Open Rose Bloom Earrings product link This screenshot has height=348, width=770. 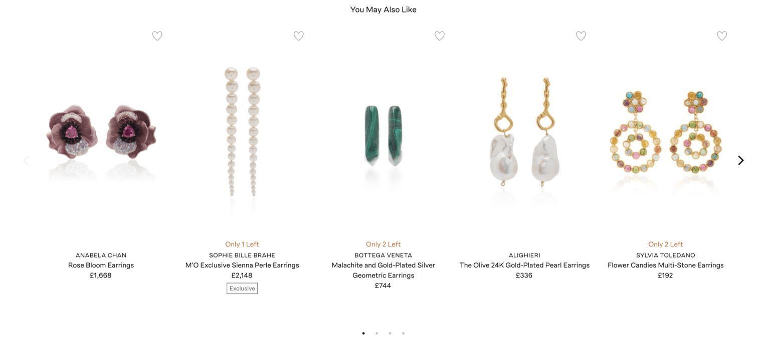click(x=101, y=265)
